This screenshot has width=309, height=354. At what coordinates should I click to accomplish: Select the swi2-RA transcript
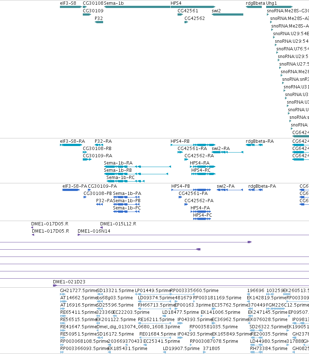coord(227,152)
